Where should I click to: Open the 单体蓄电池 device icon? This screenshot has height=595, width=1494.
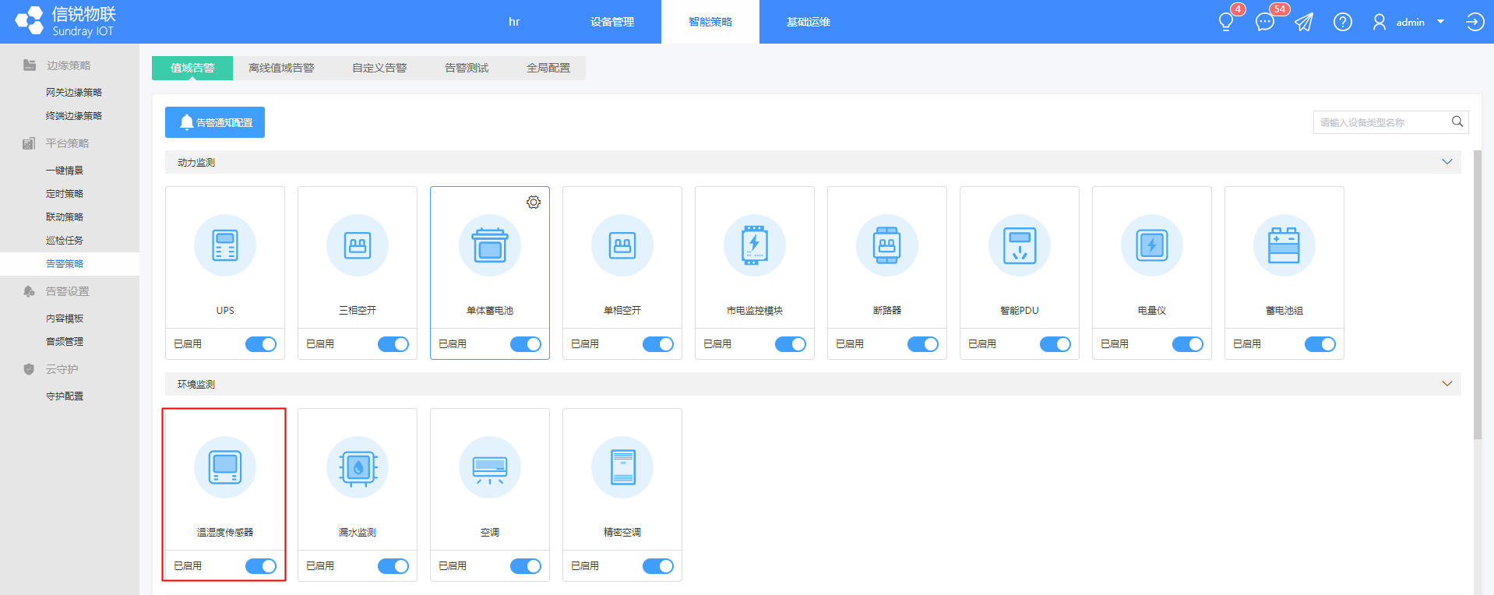(490, 245)
